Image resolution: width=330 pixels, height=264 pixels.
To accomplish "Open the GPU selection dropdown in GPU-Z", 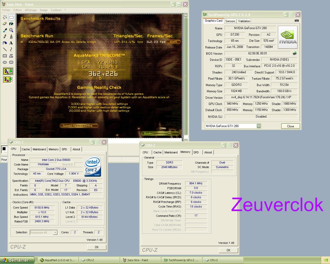I will tap(259, 126).
